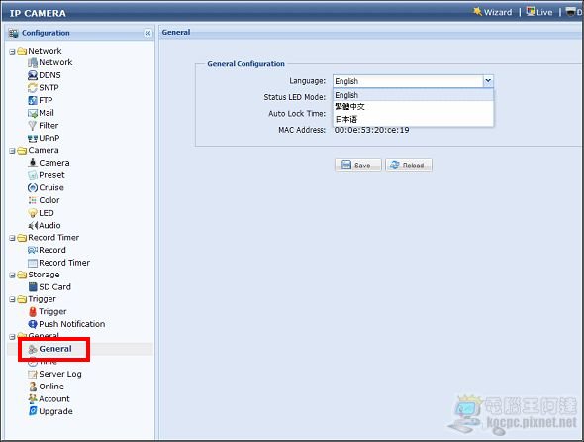Viewport: 584px width, 442px height.
Task: Open the DDNS settings icon
Action: (33, 75)
